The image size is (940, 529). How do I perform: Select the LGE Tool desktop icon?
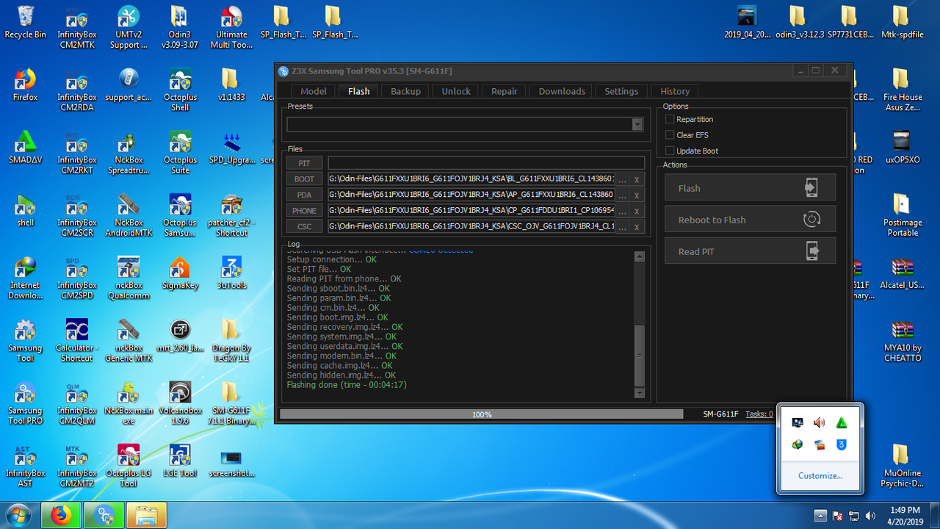[x=180, y=460]
